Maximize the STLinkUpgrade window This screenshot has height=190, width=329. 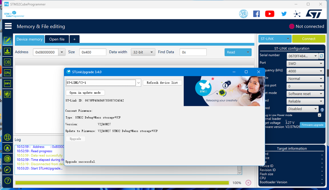(246, 72)
